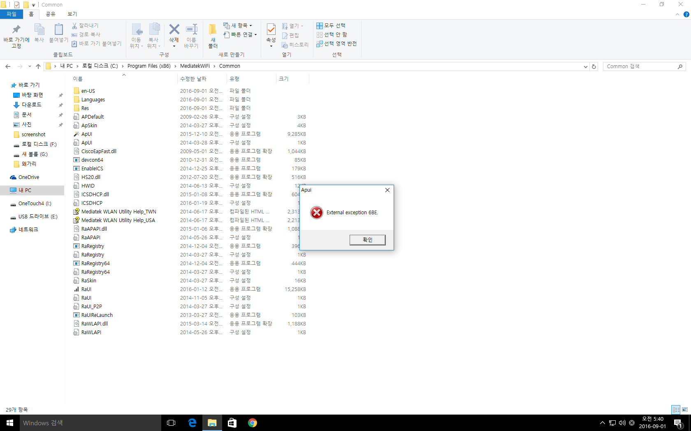Open Microsoft Edge from taskbar
This screenshot has height=431, width=691.
click(192, 423)
